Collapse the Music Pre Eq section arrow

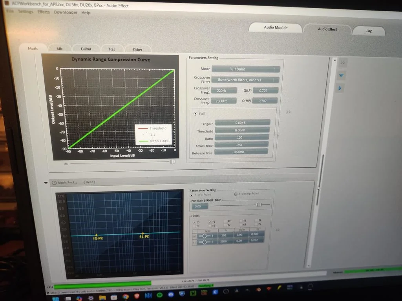click(46, 183)
